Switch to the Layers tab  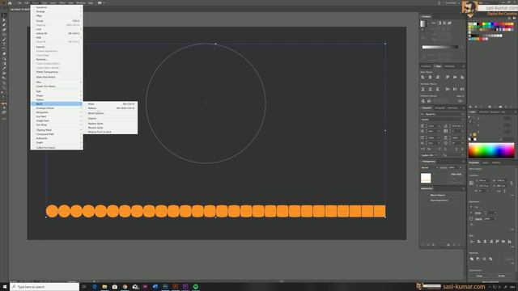(x=486, y=162)
